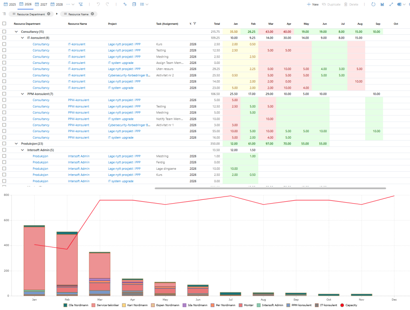Open IT system upgrade link, Assign Team Mem... row
This screenshot has width=410, height=310.
point(121,63)
